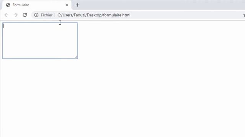Open a new browser tab
245x137 pixels.
coord(78,5)
